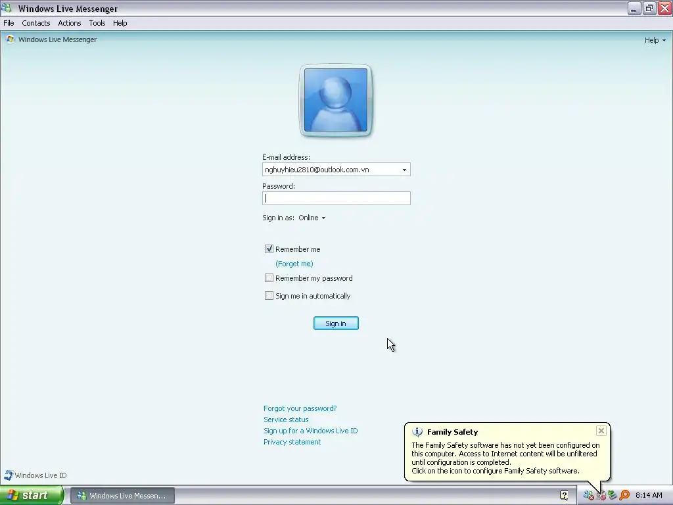Open the Service status link
The image size is (673, 505).
click(286, 420)
